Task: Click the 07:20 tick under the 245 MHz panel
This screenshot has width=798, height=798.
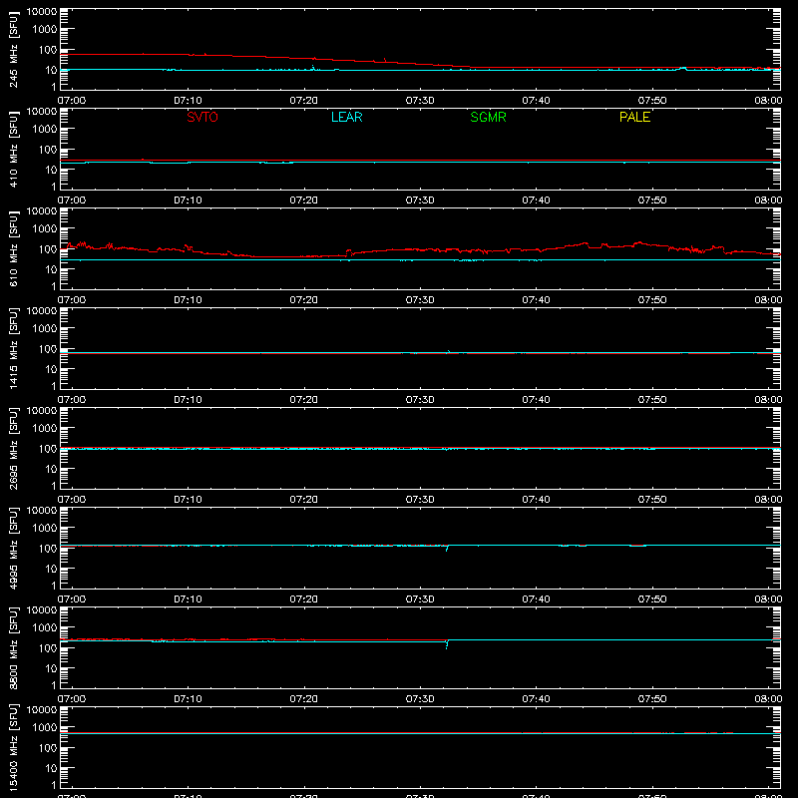Action: tap(304, 101)
